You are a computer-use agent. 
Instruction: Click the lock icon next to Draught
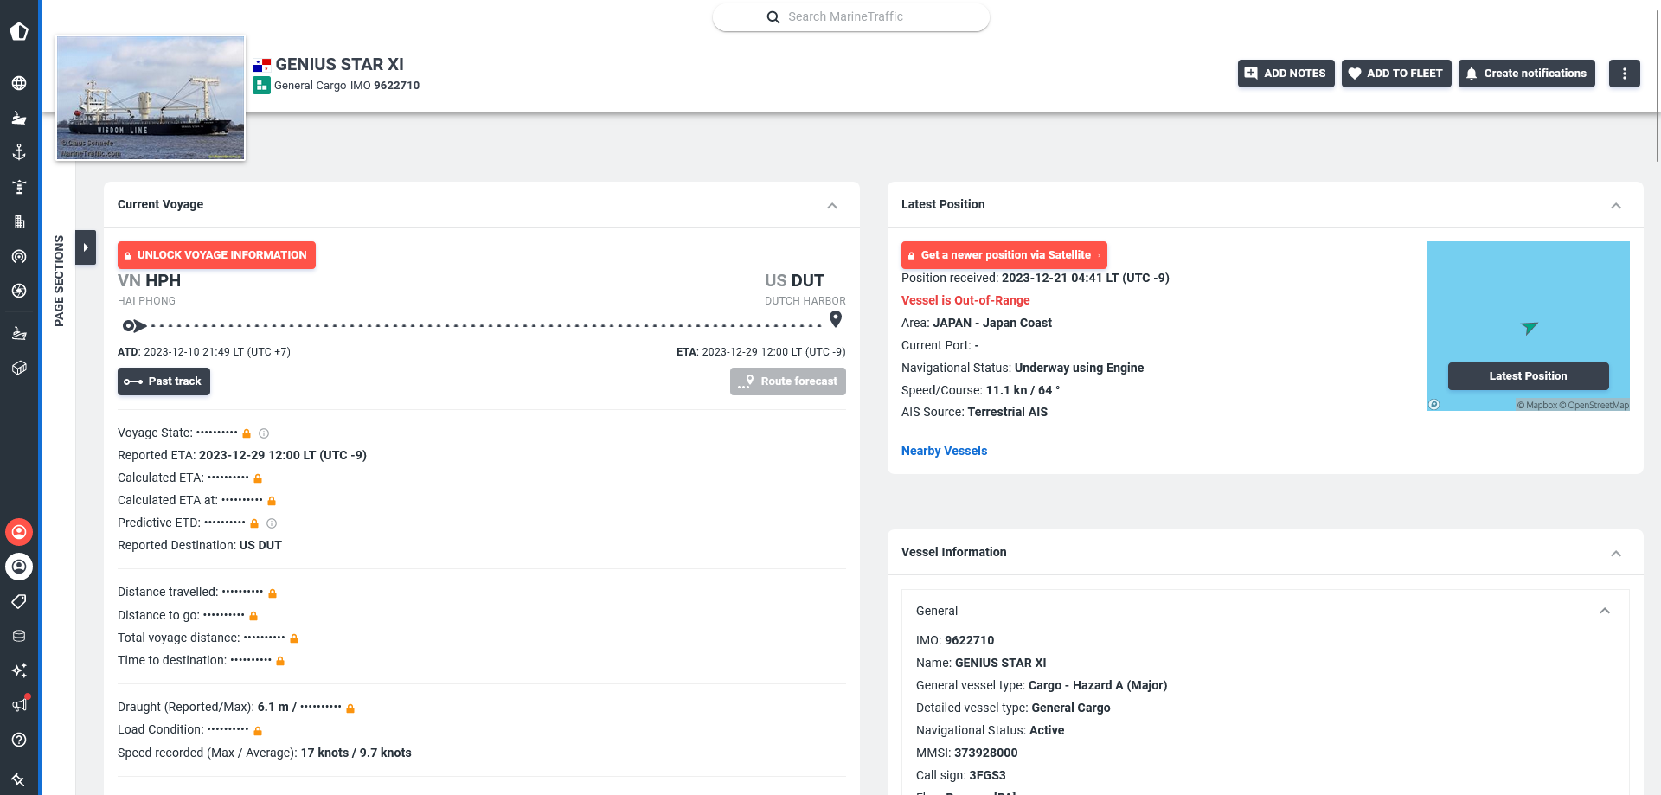(x=350, y=708)
